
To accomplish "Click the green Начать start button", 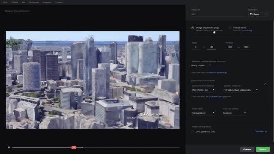I will tap(263, 149).
